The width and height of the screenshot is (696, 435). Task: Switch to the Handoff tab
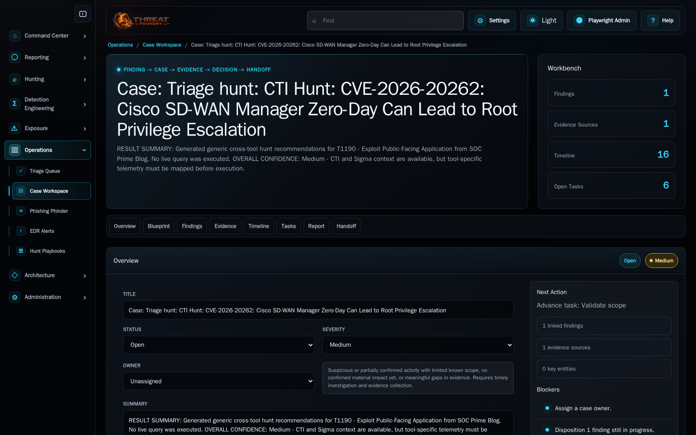(x=346, y=226)
